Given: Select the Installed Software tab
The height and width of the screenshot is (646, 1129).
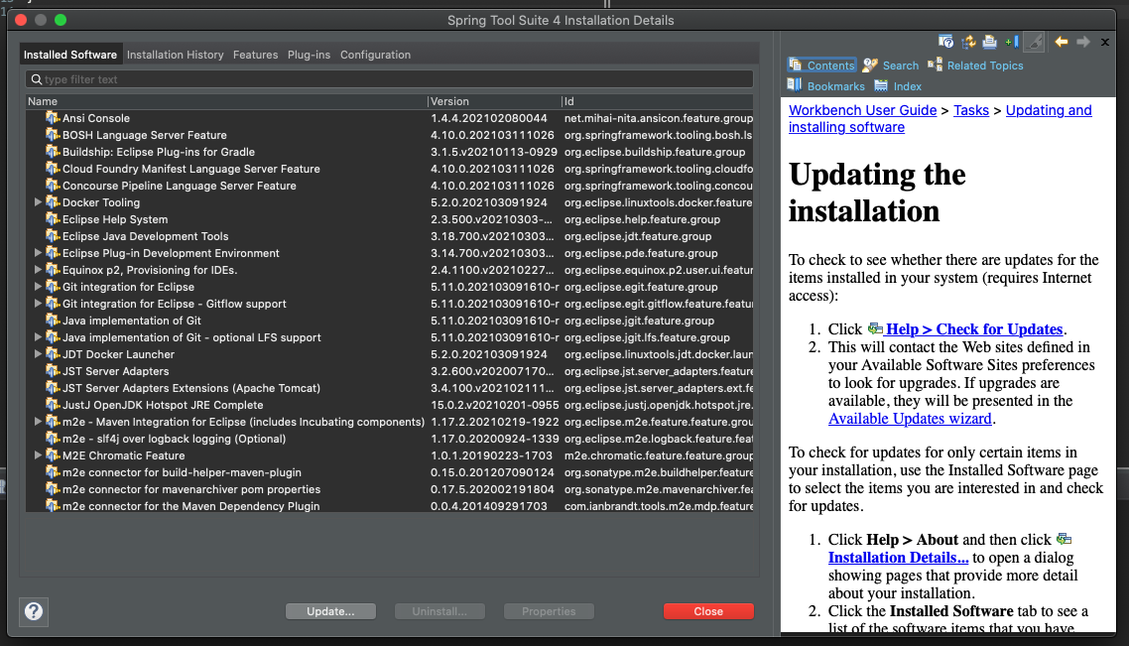Looking at the screenshot, I should (69, 55).
